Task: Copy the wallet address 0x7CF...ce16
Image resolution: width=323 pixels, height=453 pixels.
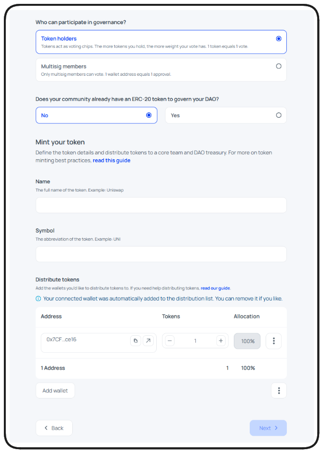Action: click(135, 341)
